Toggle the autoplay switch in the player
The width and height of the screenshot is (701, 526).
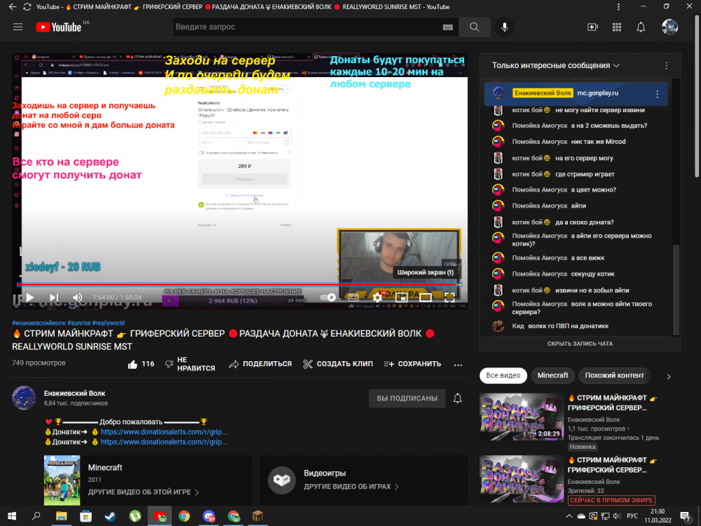[327, 297]
